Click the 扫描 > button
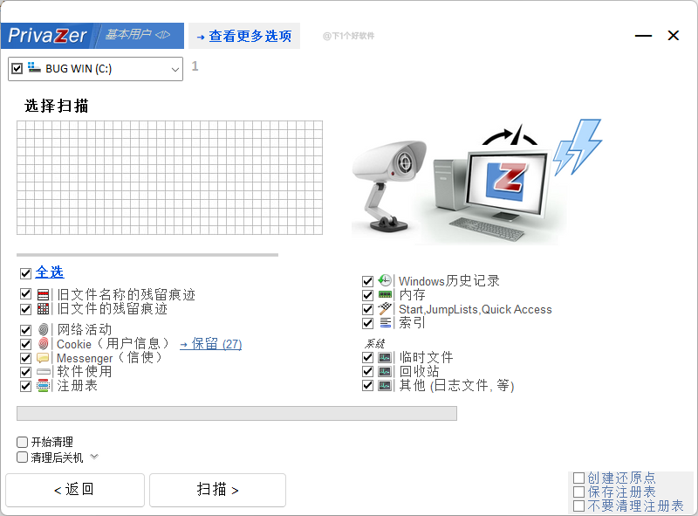698x516 pixels. (217, 490)
